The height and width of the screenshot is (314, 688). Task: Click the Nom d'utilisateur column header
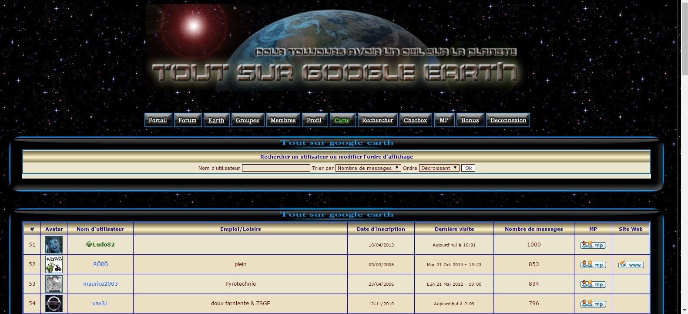(101, 229)
